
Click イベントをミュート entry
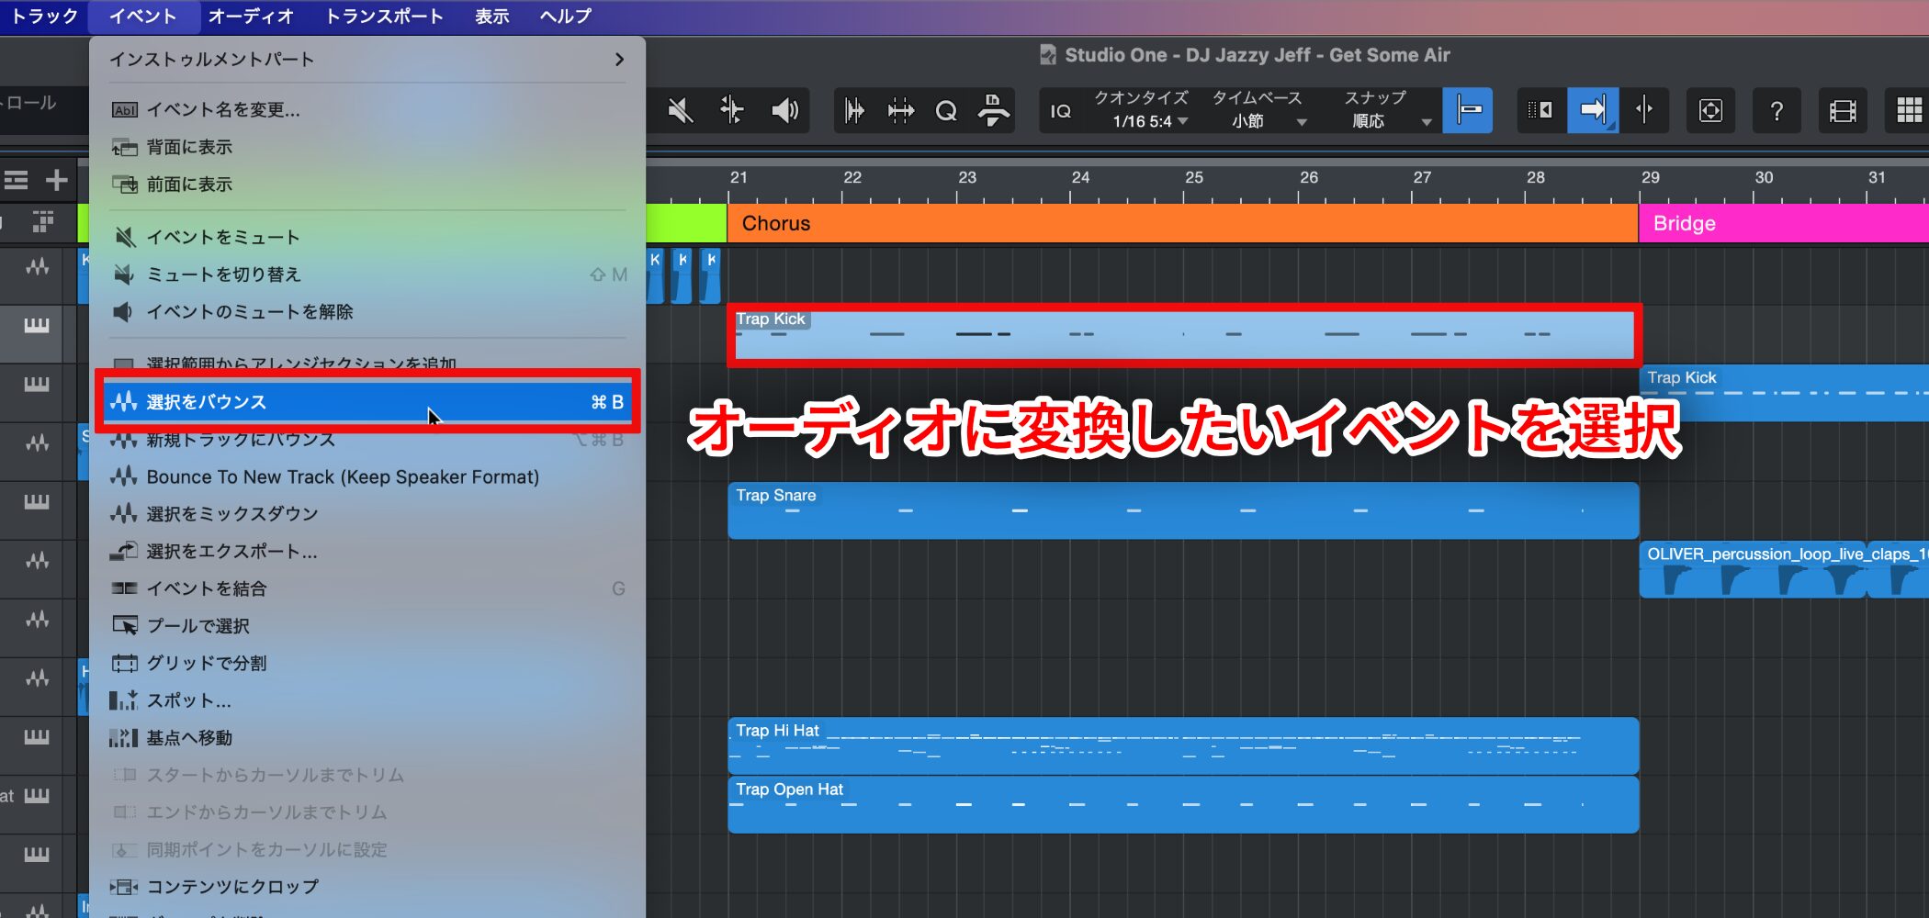pyautogui.click(x=367, y=237)
